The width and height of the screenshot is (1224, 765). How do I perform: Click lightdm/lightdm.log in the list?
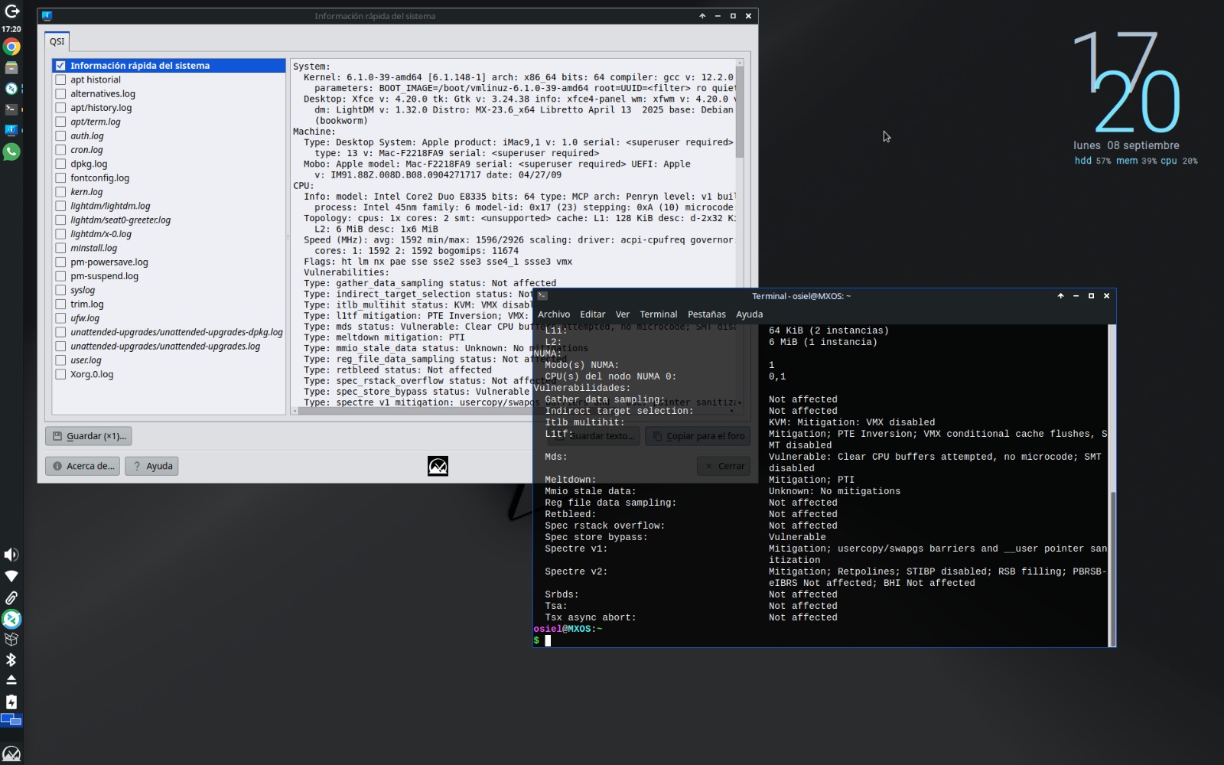coord(110,206)
